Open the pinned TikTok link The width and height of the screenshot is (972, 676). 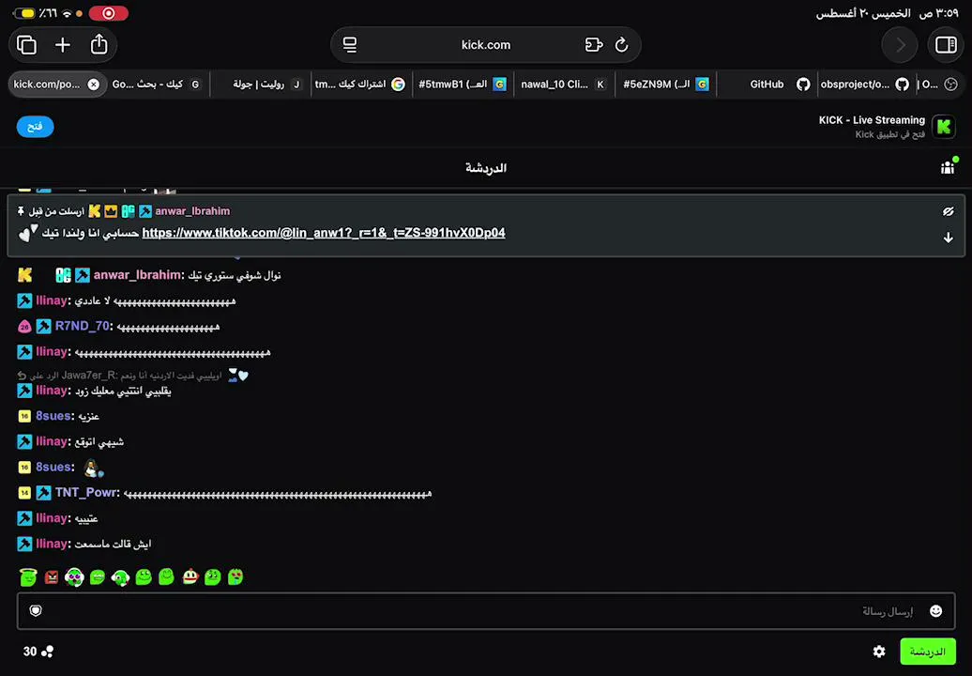pos(324,233)
